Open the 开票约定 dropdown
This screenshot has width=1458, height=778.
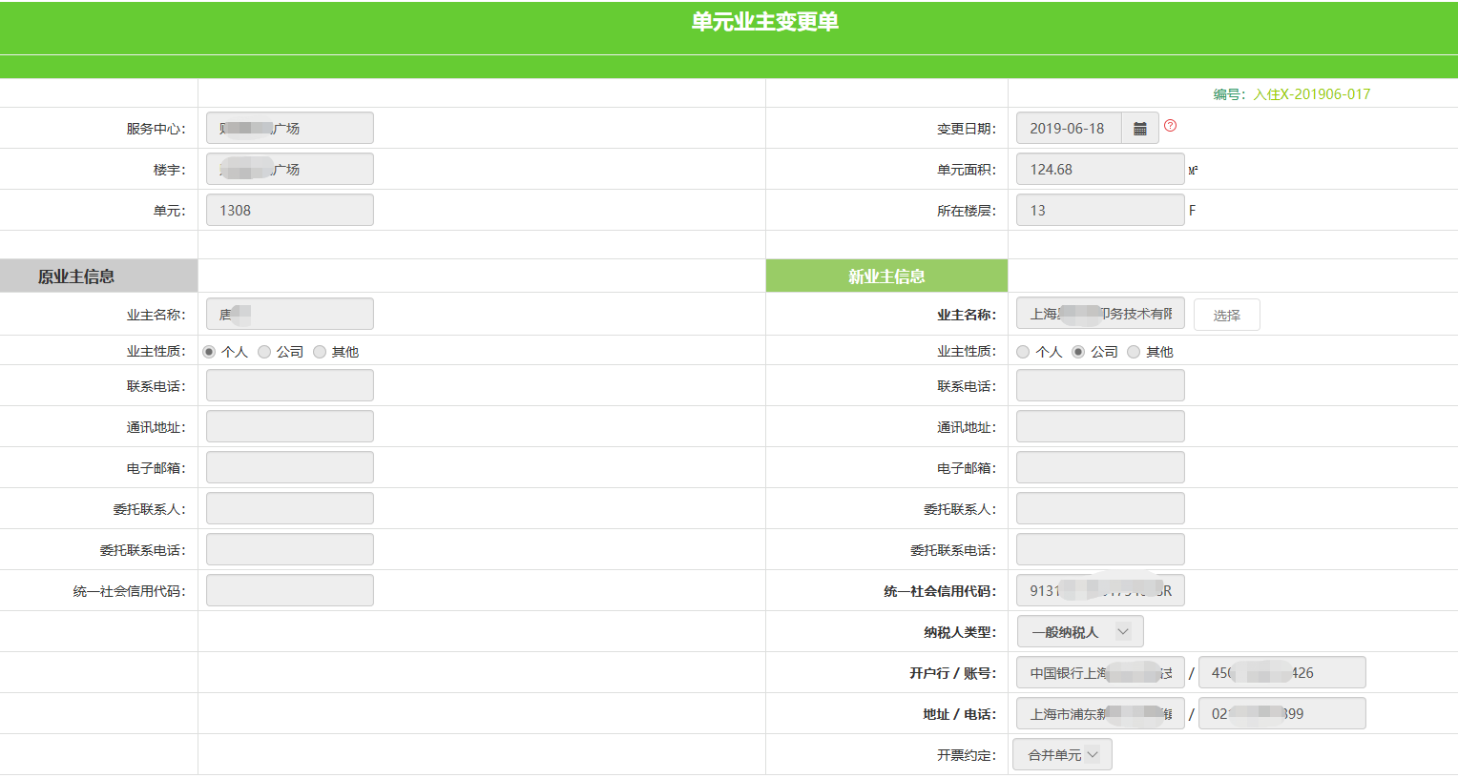(x=1062, y=755)
